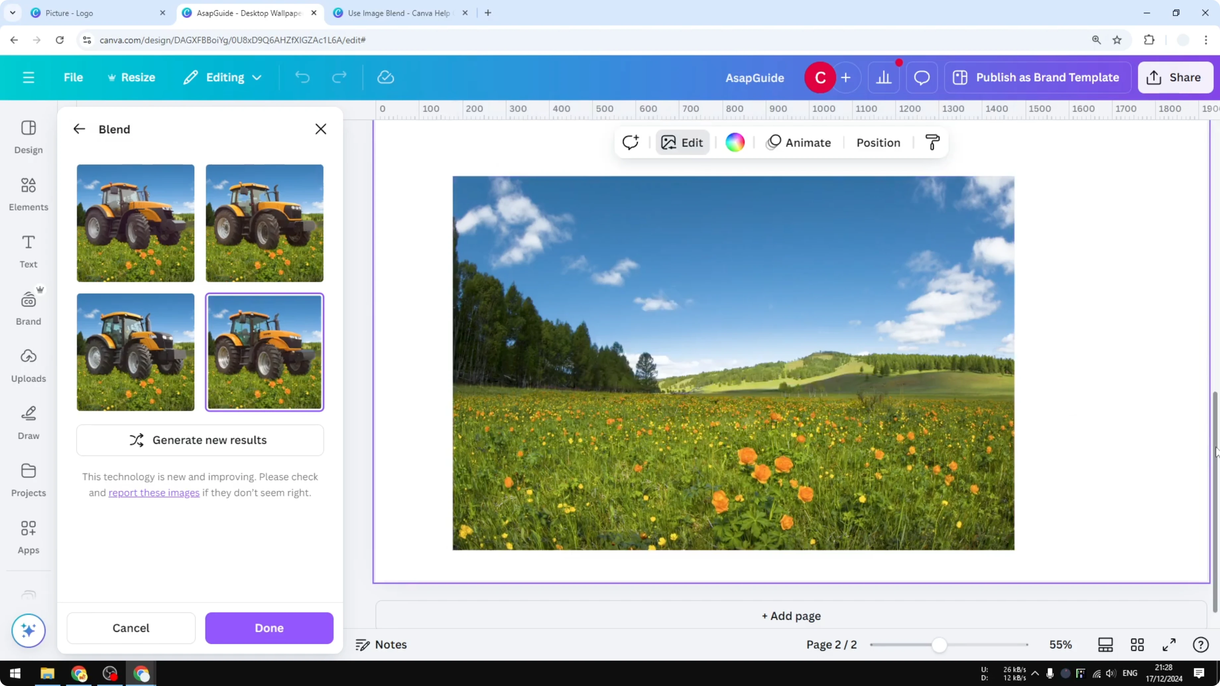Enter fullscreen presentation view
This screenshot has width=1220, height=686.
pyautogui.click(x=1169, y=644)
